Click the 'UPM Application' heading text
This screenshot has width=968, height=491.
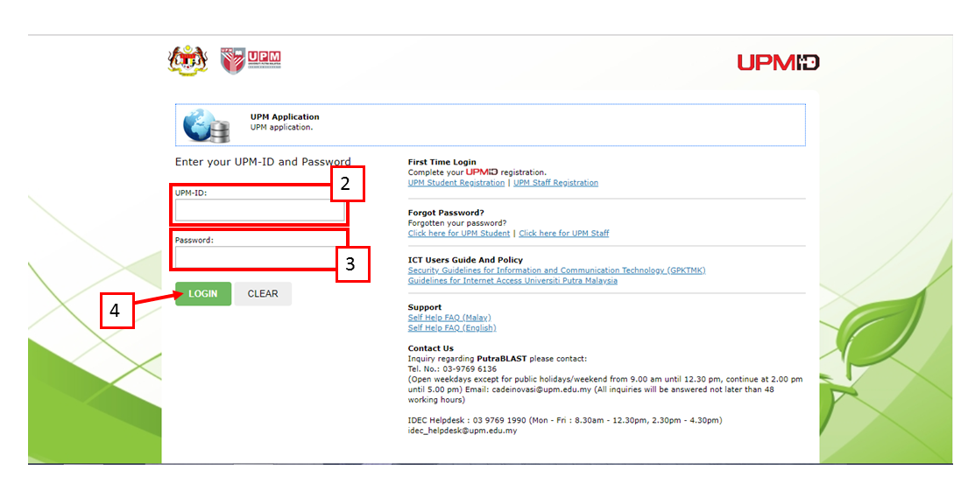click(x=285, y=116)
